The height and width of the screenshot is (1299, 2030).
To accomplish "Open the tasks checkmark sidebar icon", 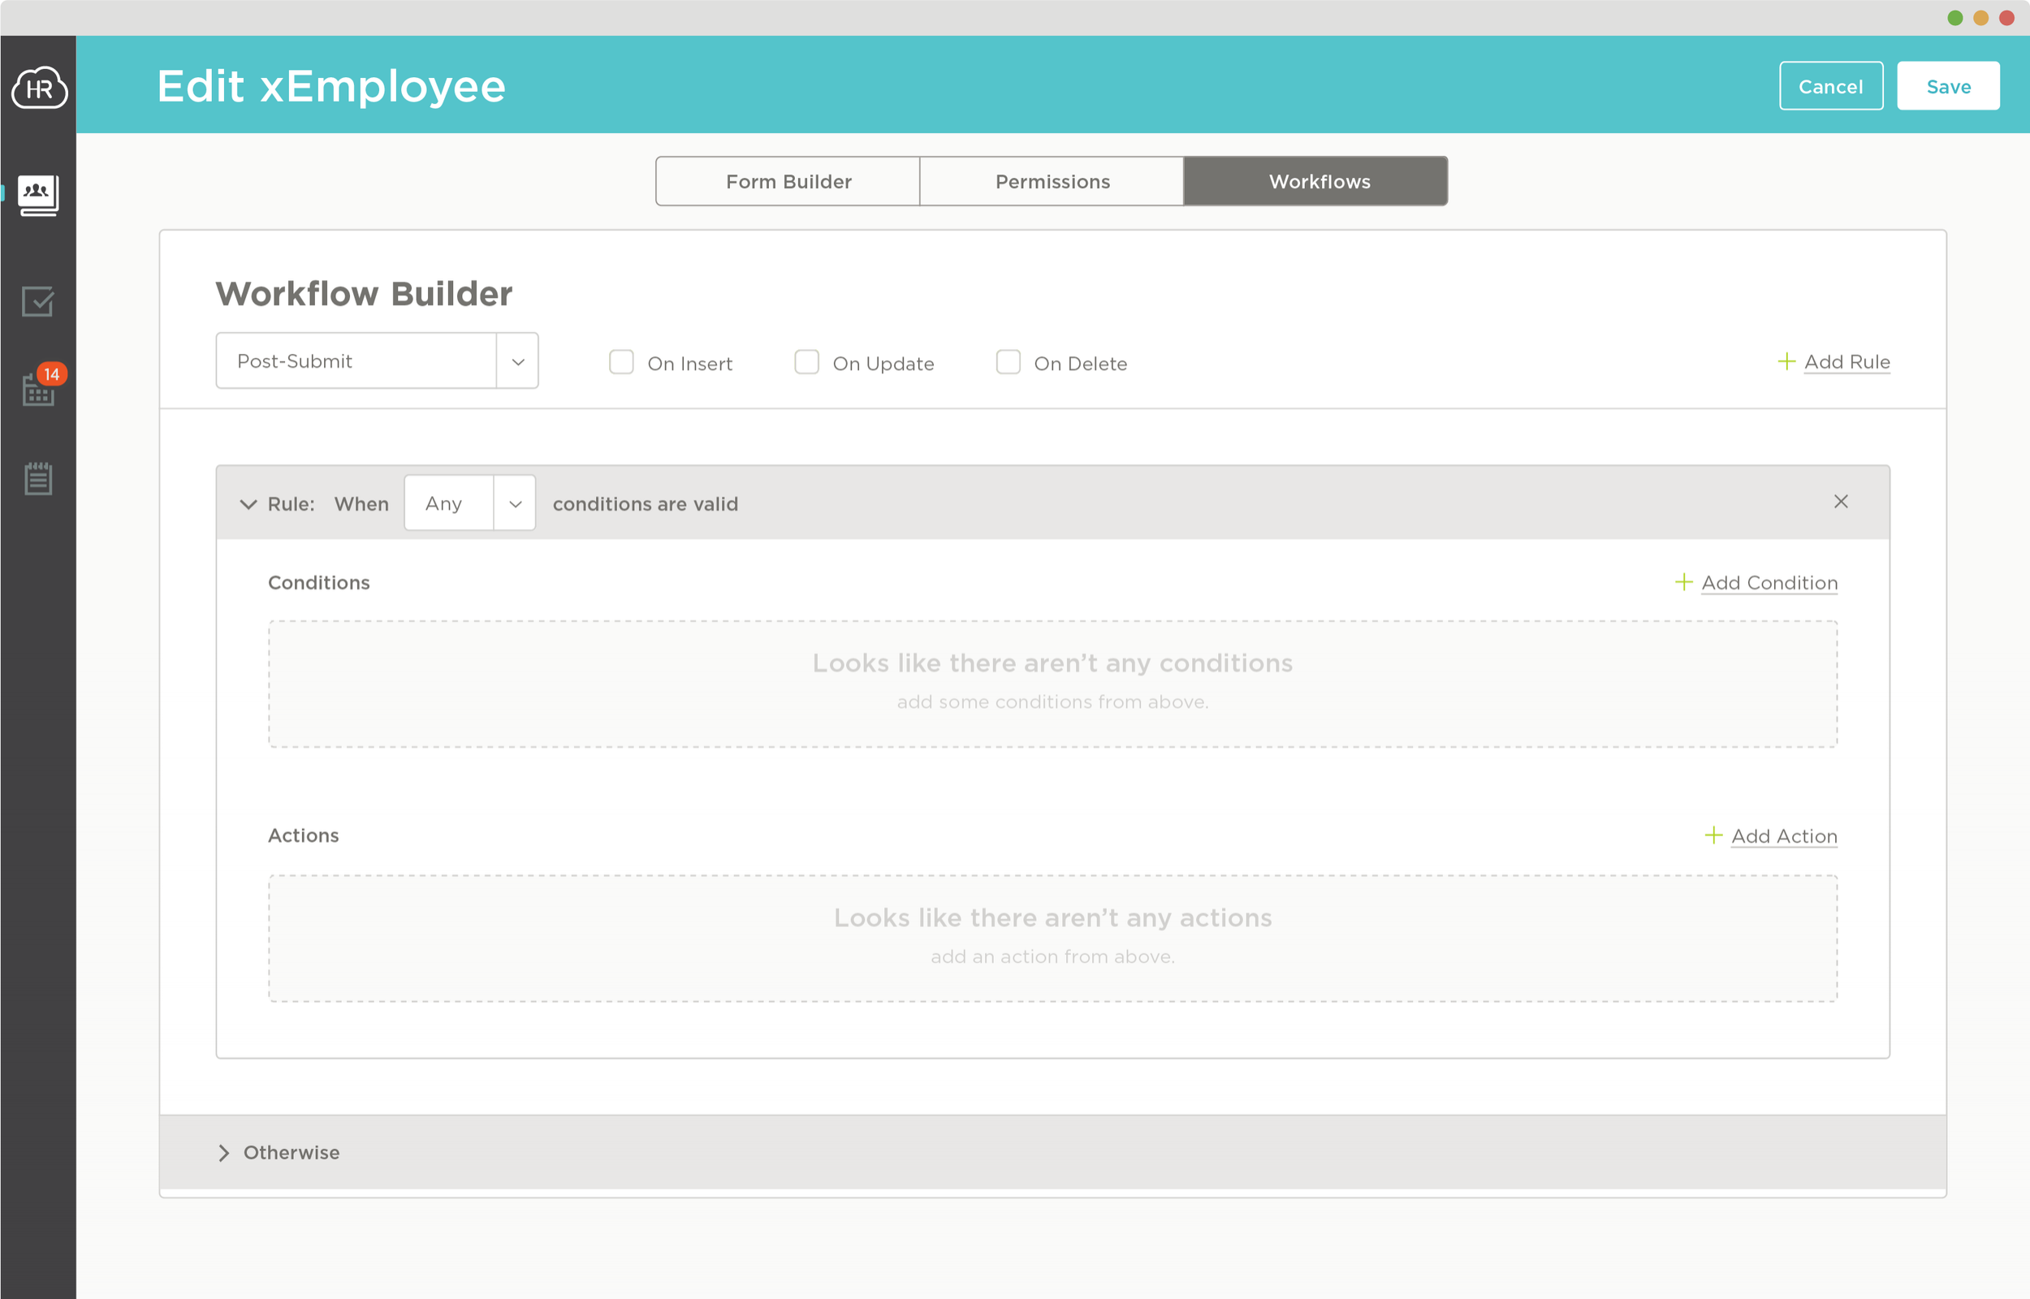I will (38, 301).
